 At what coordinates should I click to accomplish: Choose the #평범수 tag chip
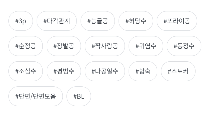64,71
